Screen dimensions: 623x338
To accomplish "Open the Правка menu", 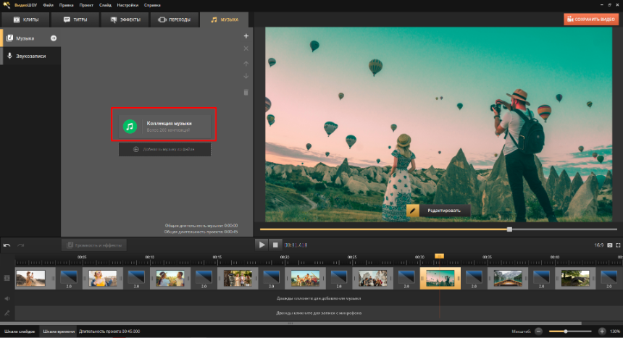I will (x=67, y=5).
